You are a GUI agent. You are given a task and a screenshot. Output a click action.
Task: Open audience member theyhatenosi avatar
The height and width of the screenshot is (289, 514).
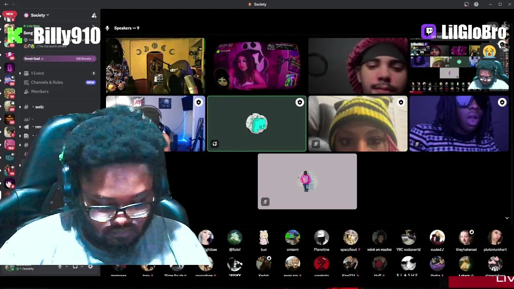(466, 237)
